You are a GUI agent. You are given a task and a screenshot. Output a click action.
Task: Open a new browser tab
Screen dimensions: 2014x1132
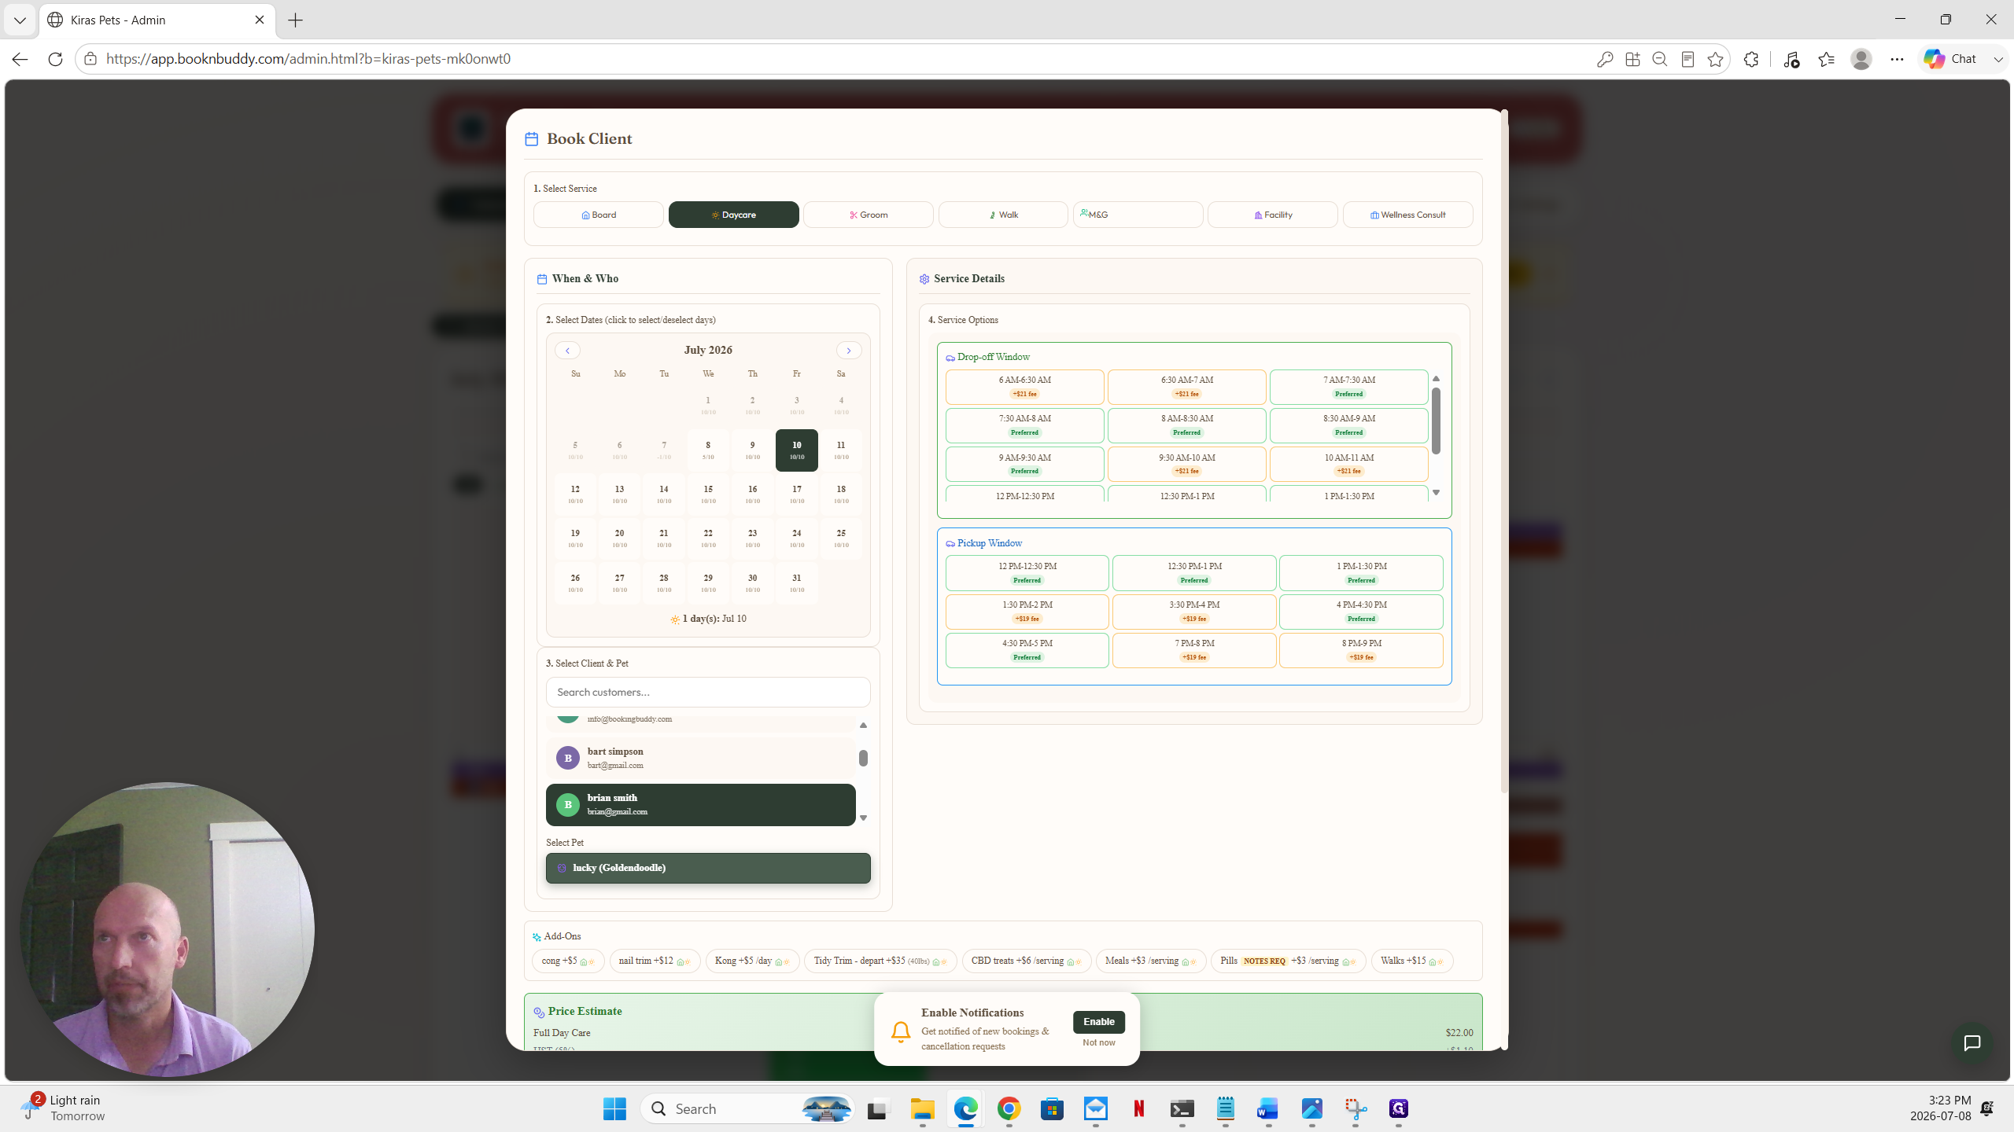pyautogui.click(x=296, y=20)
